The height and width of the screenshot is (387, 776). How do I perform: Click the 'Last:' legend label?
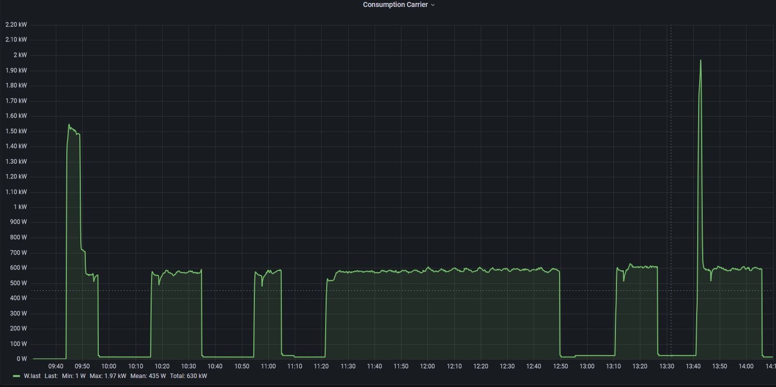(51, 376)
